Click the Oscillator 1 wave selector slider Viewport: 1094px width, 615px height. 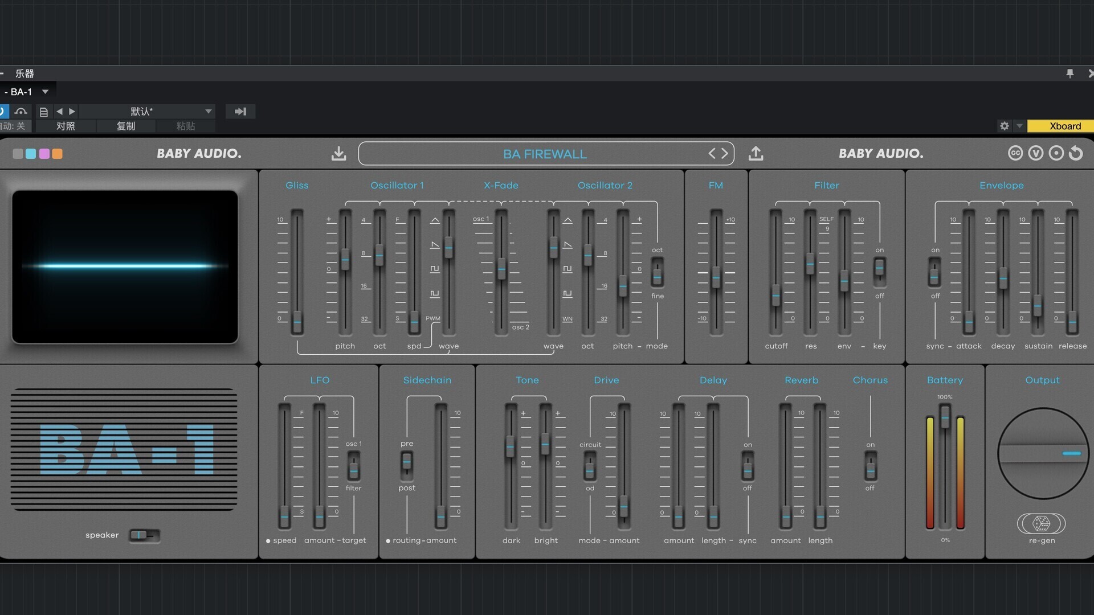click(448, 272)
